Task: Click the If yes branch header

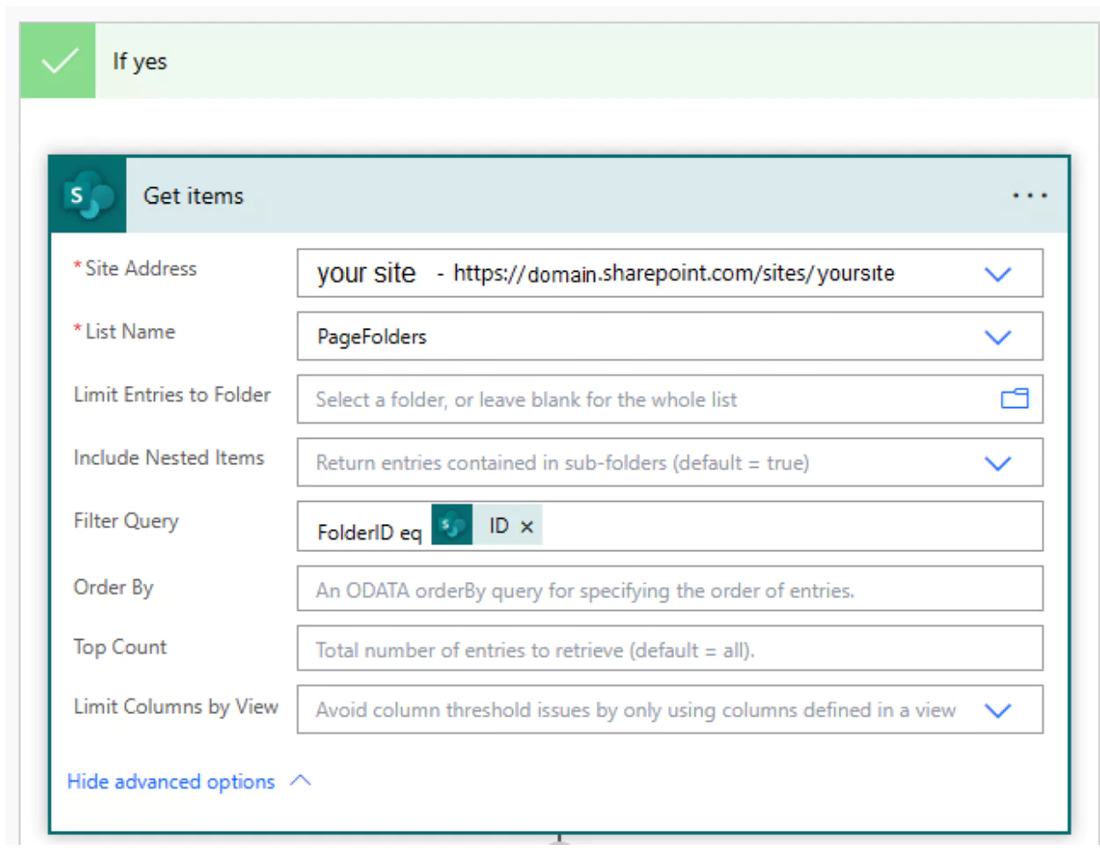Action: [560, 61]
